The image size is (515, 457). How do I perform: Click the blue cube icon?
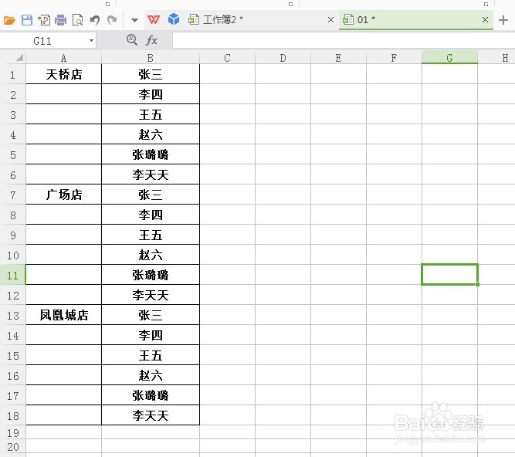(174, 19)
